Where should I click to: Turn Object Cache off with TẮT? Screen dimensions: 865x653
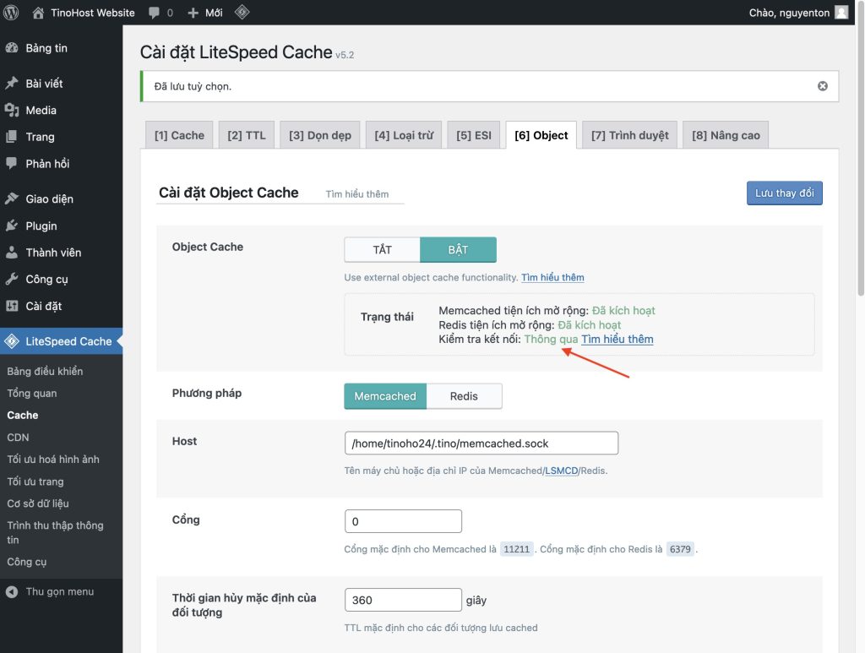click(383, 250)
